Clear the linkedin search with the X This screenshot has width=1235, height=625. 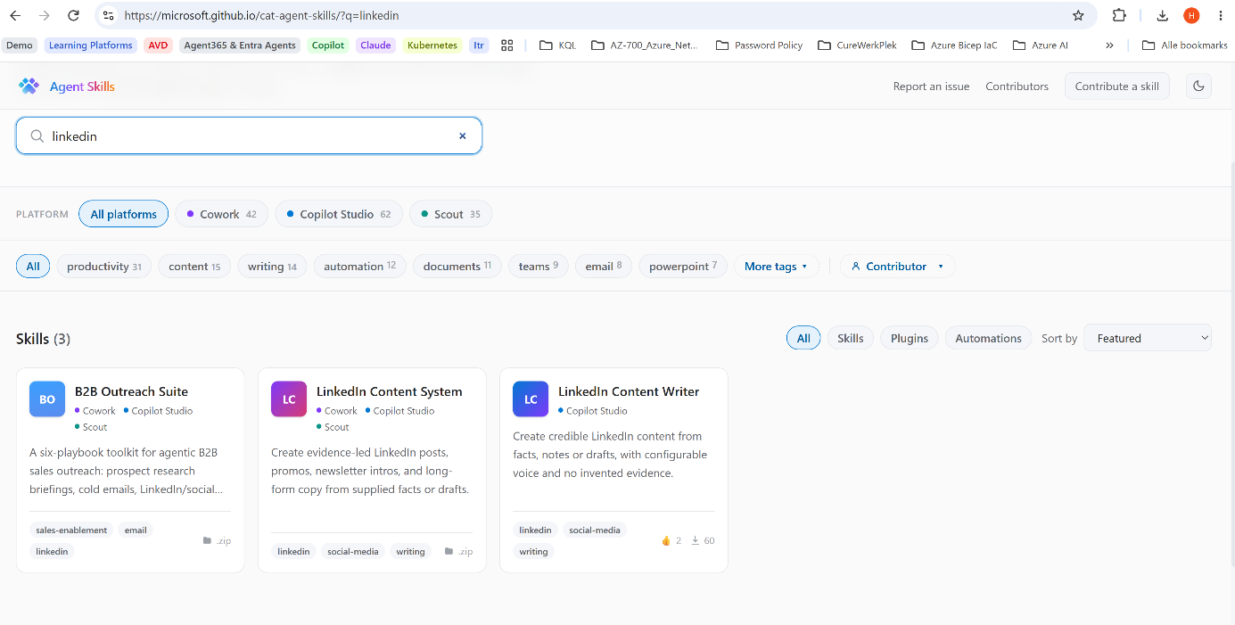pos(462,136)
